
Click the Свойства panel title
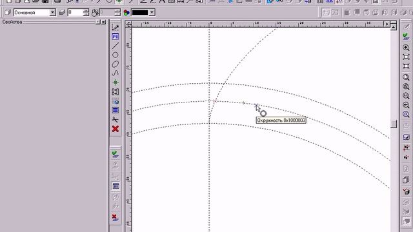click(12, 22)
